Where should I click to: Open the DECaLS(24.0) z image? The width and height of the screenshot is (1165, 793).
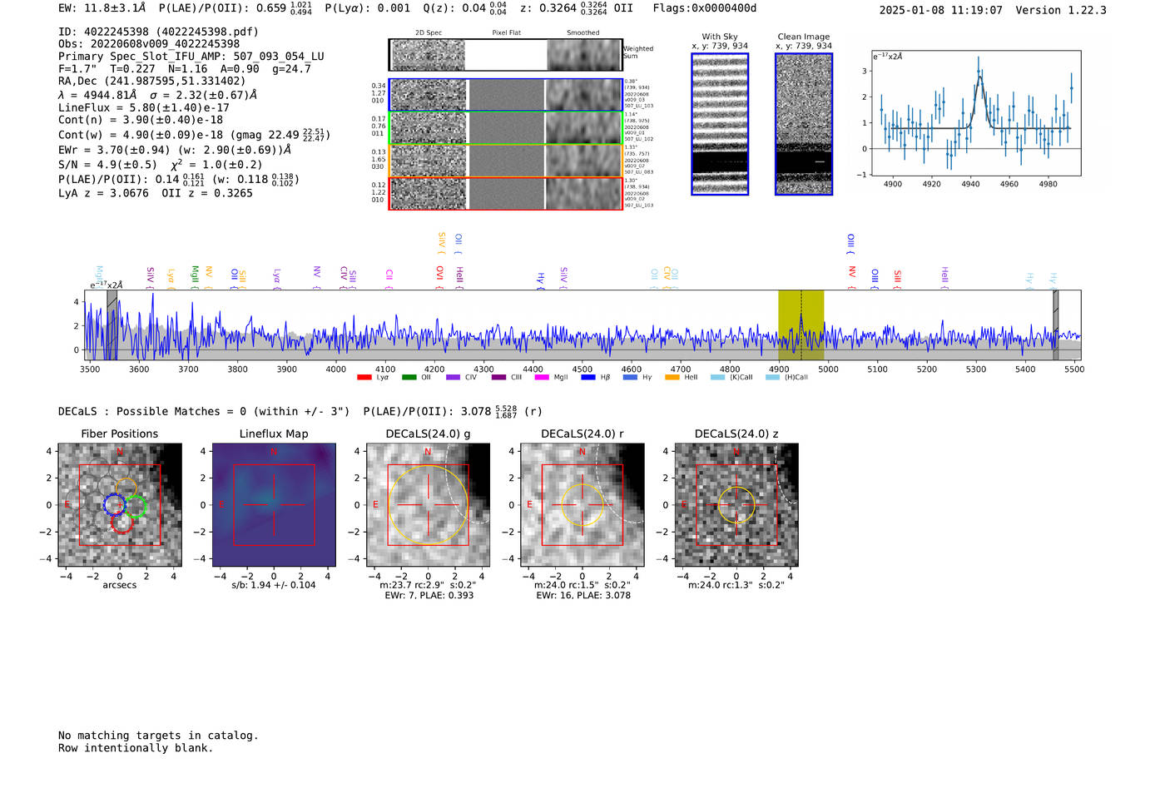[x=736, y=505]
